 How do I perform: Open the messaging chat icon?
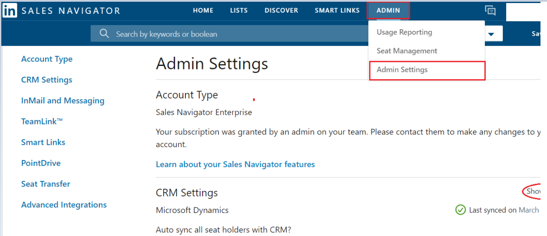coord(490,10)
